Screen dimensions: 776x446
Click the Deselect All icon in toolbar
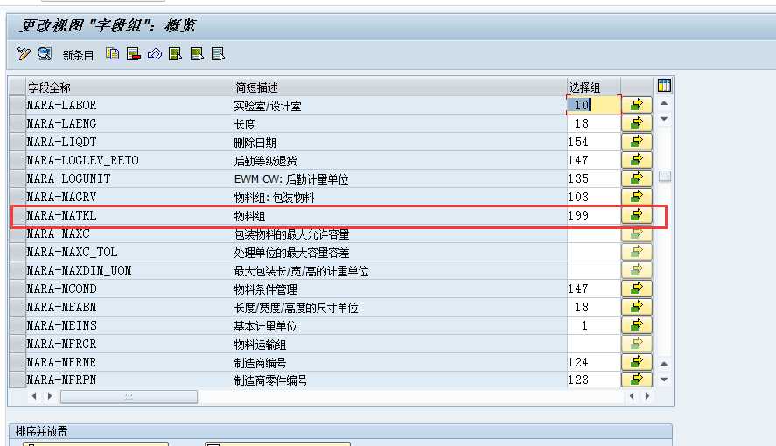(x=218, y=54)
